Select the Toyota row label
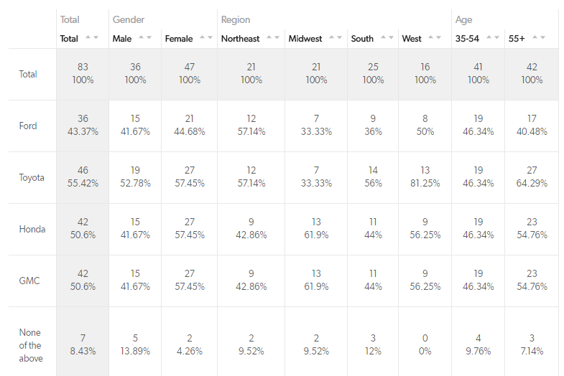Viewport: 564px width, 376px height. pos(32,177)
